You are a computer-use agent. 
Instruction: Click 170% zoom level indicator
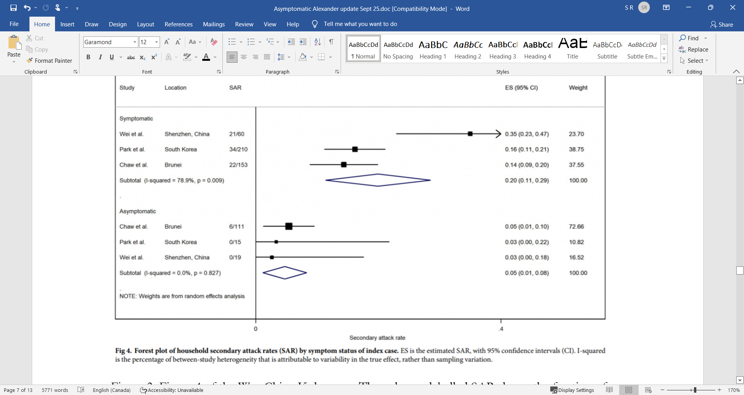click(x=734, y=390)
